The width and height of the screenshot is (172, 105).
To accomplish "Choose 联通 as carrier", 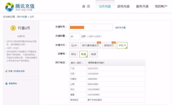I will [83, 54].
